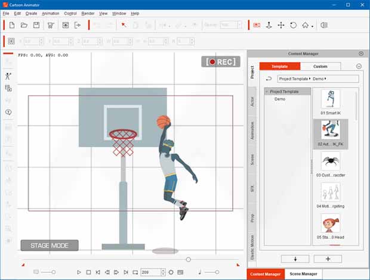Screen dimensions: 370x280
Task: Toggle the loop playback icon
Action: pyautogui.click(x=135, y=272)
